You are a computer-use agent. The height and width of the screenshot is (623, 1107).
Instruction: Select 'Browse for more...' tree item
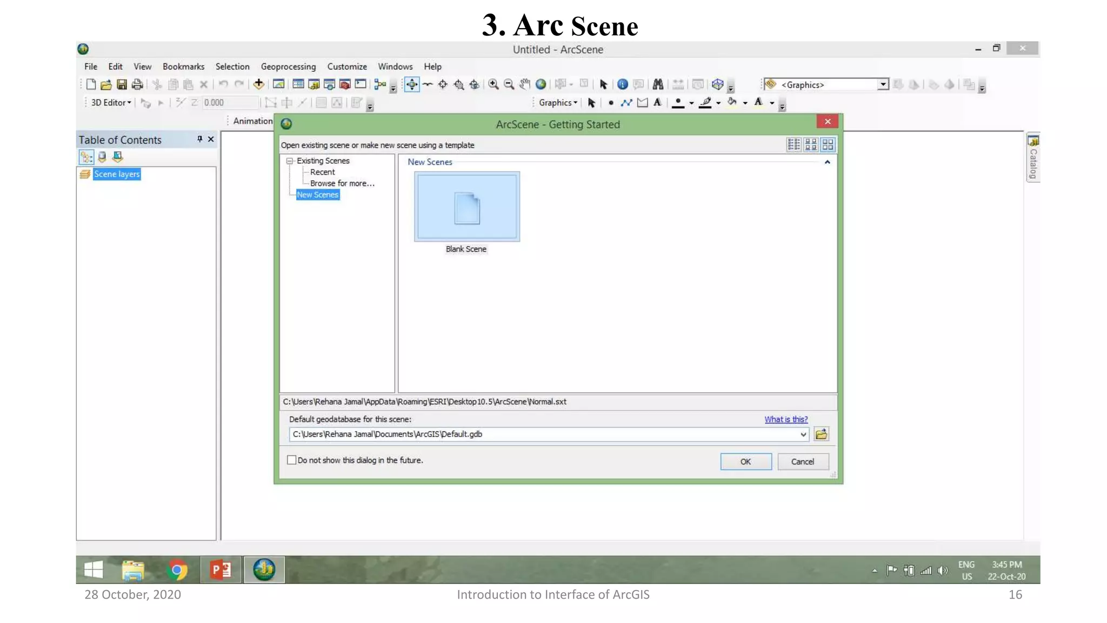(x=342, y=183)
